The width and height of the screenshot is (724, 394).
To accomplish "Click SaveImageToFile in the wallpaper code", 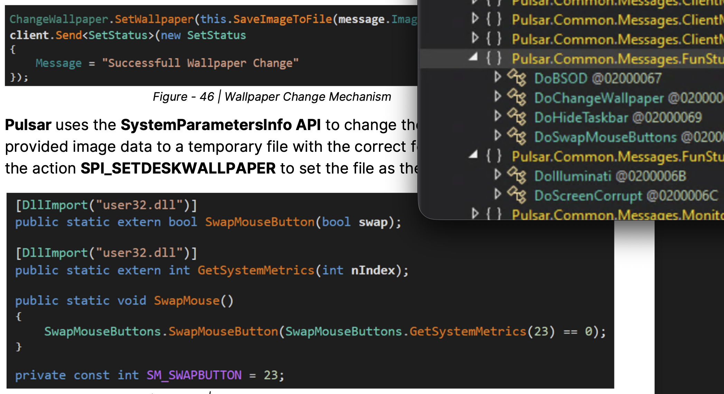I will [282, 19].
